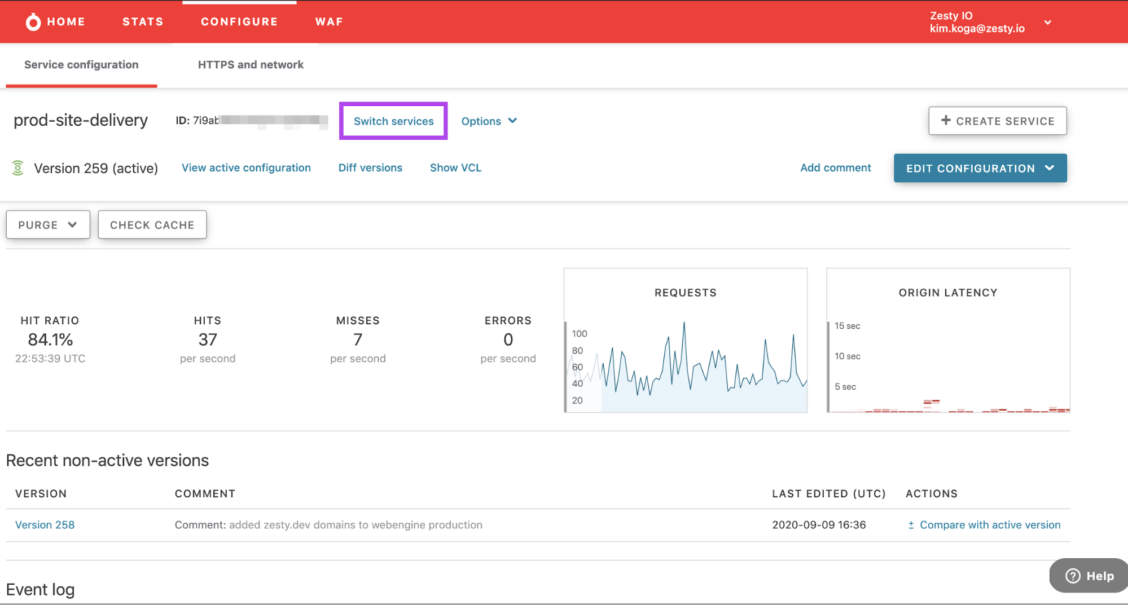Click the Origin Latency chart
This screenshot has width=1128, height=605.
[x=948, y=341]
